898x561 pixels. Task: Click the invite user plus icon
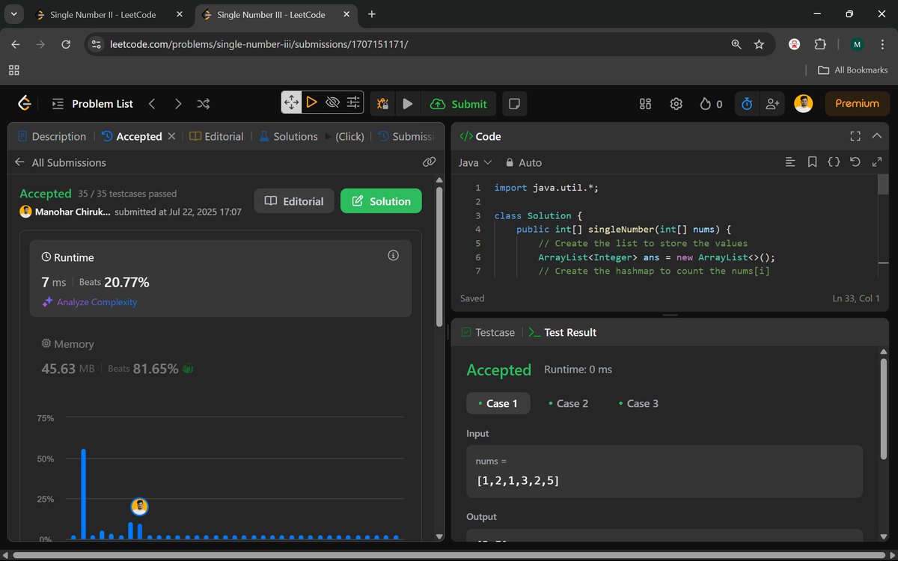coord(772,104)
